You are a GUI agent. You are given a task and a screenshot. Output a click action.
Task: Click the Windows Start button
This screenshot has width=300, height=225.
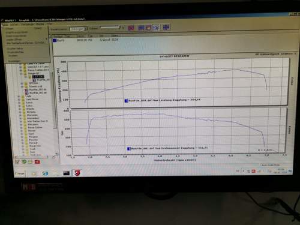(20, 173)
